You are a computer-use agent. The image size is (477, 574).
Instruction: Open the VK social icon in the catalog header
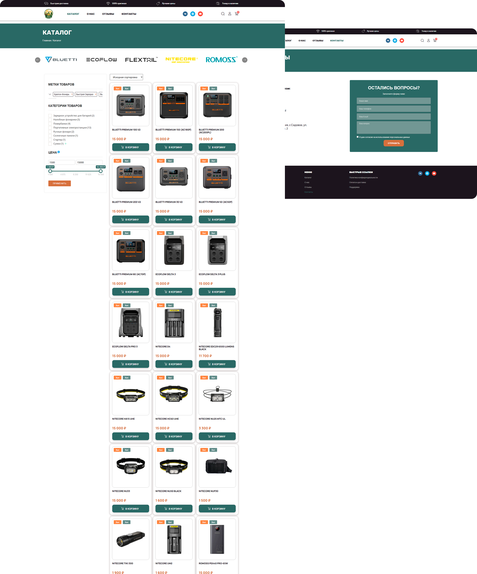click(185, 14)
